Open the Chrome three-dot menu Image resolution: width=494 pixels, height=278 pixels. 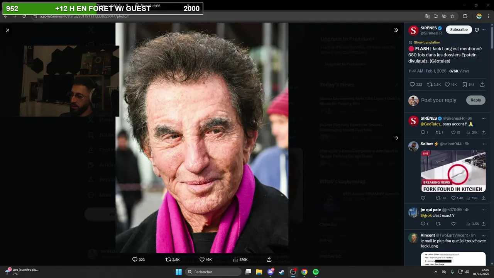(x=488, y=16)
